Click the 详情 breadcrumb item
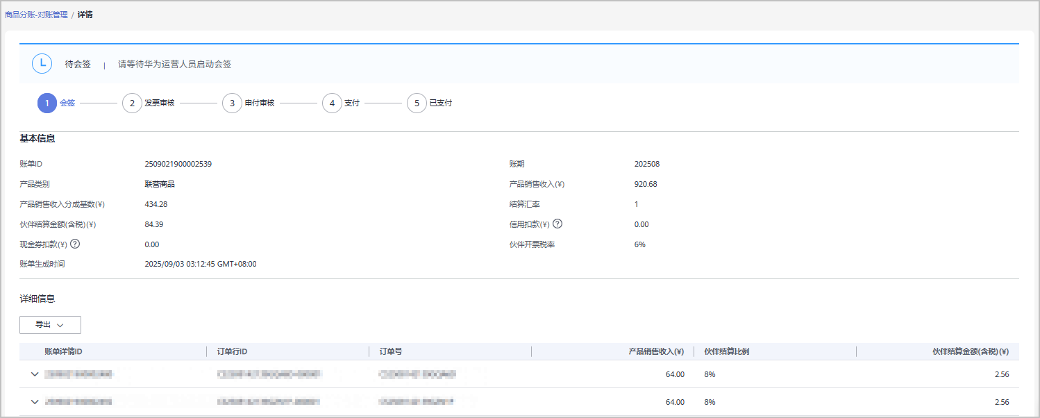Image resolution: width=1040 pixels, height=418 pixels. [85, 15]
